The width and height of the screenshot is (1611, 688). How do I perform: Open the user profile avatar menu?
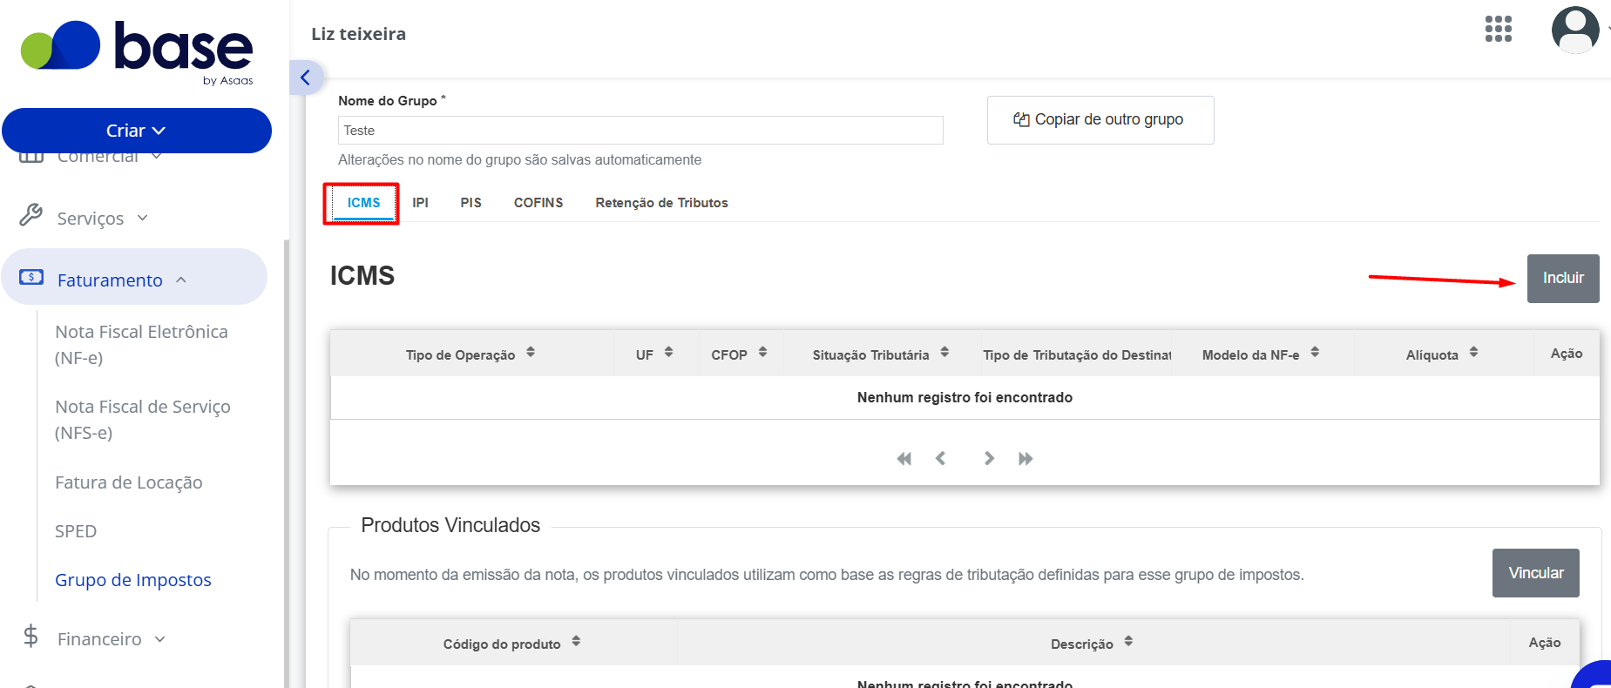[1575, 30]
